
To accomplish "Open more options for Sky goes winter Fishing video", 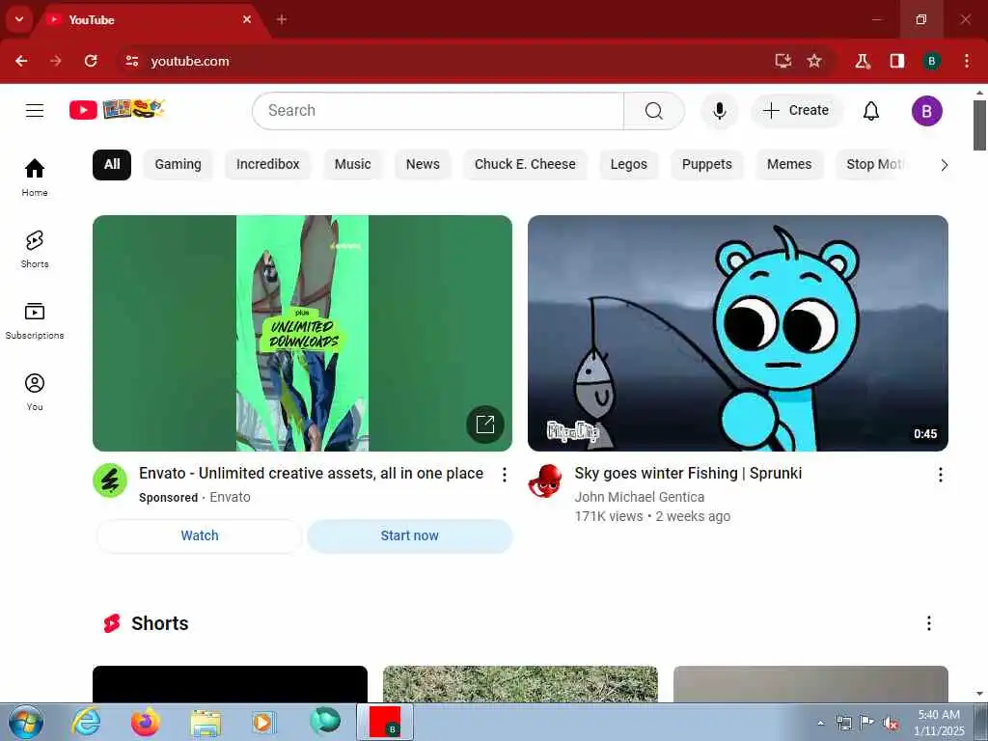I will tap(940, 475).
